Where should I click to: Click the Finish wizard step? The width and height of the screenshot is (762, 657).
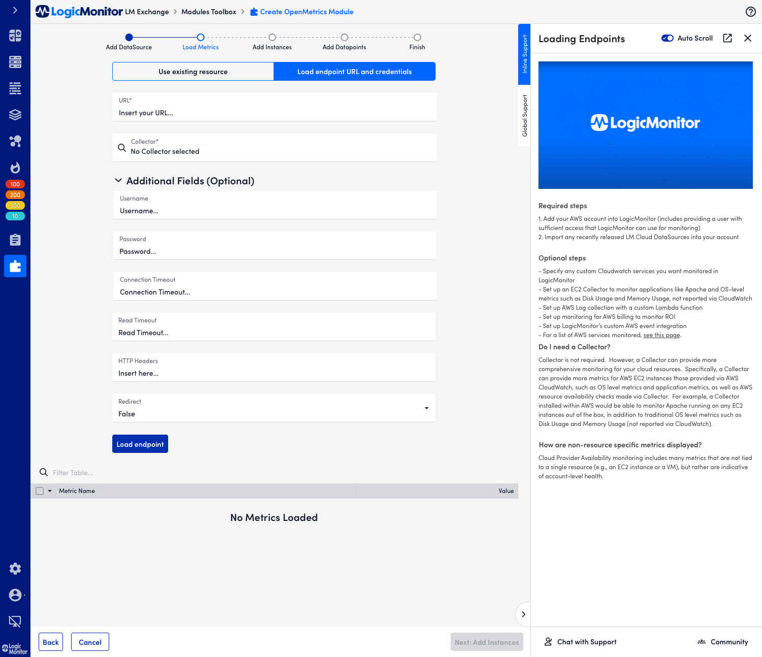(417, 42)
